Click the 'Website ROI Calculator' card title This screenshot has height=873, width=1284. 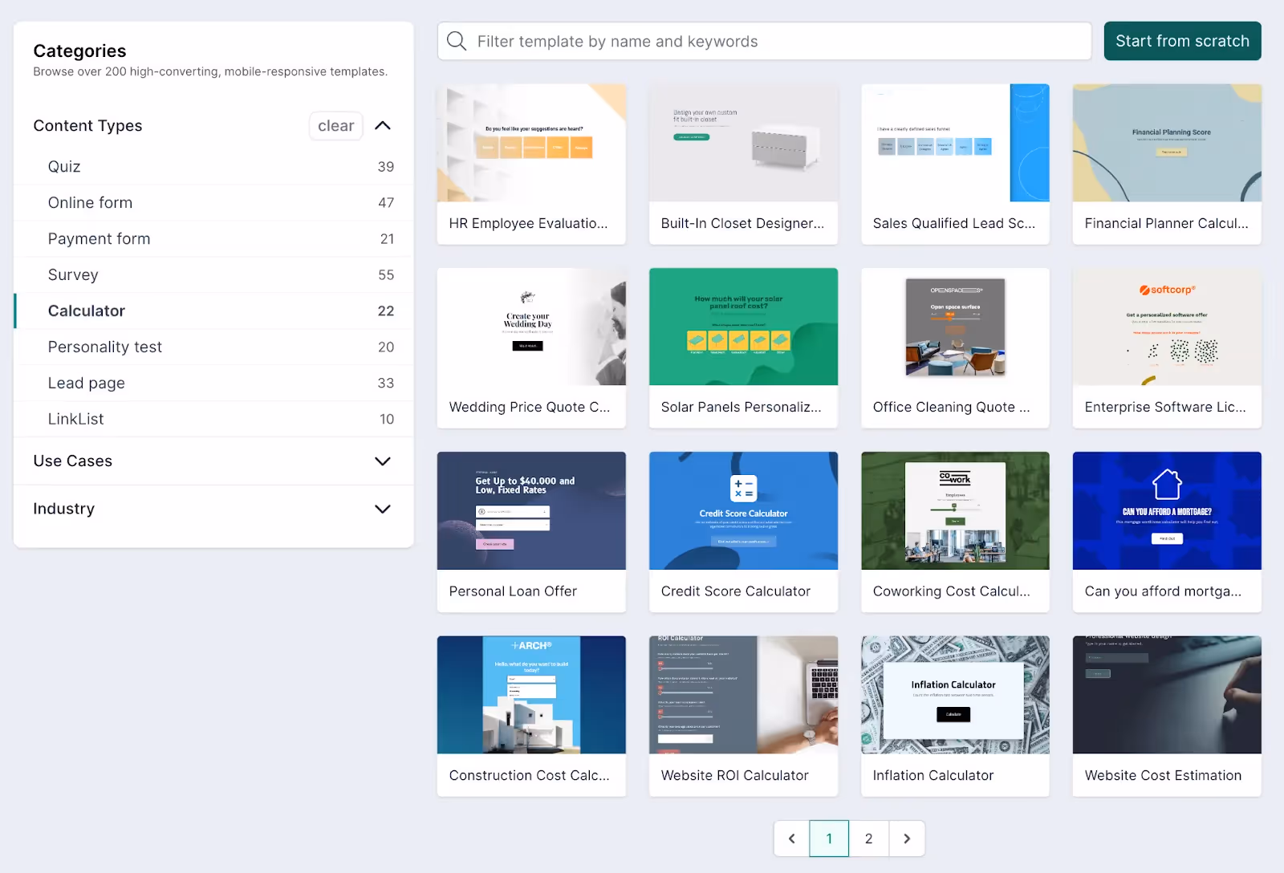pyautogui.click(x=734, y=776)
